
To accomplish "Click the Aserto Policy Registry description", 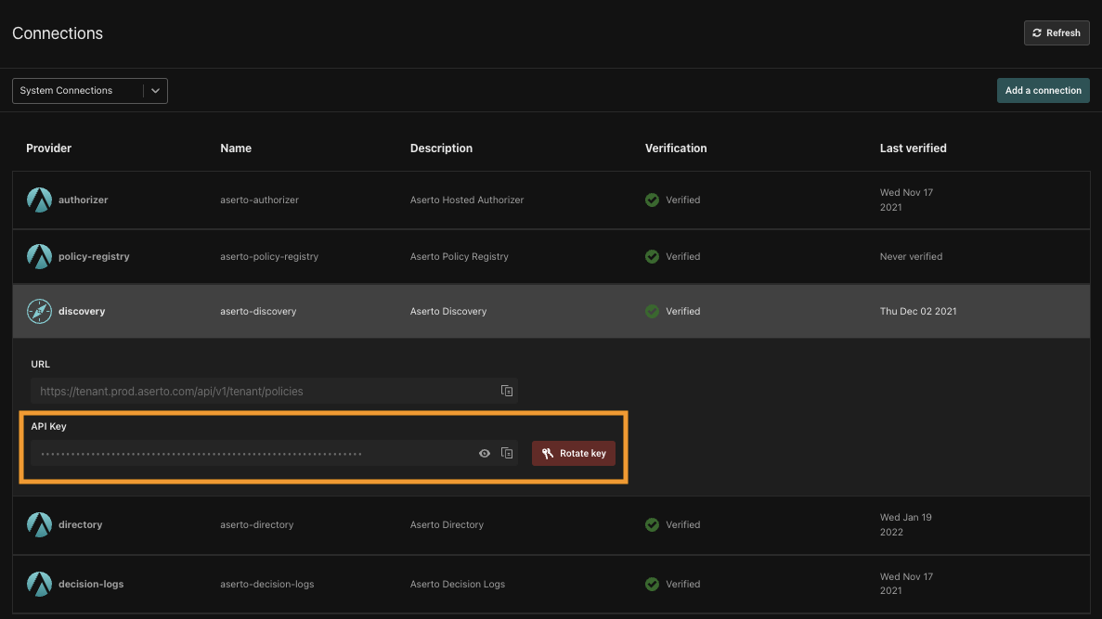I will 459,256.
